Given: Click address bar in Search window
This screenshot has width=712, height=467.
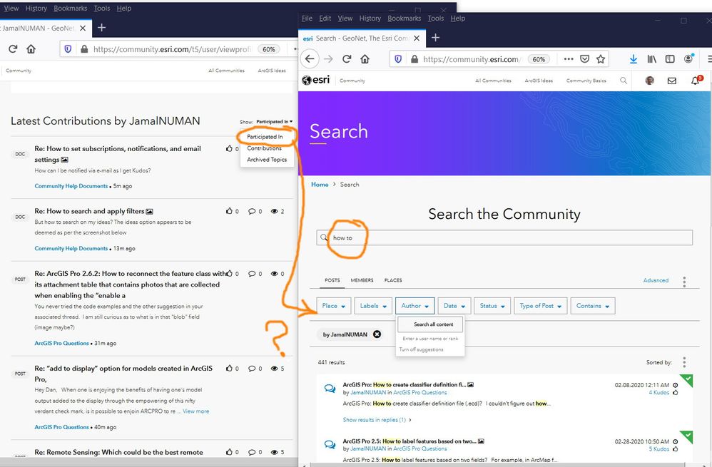Looking at the screenshot, I should pyautogui.click(x=472, y=59).
